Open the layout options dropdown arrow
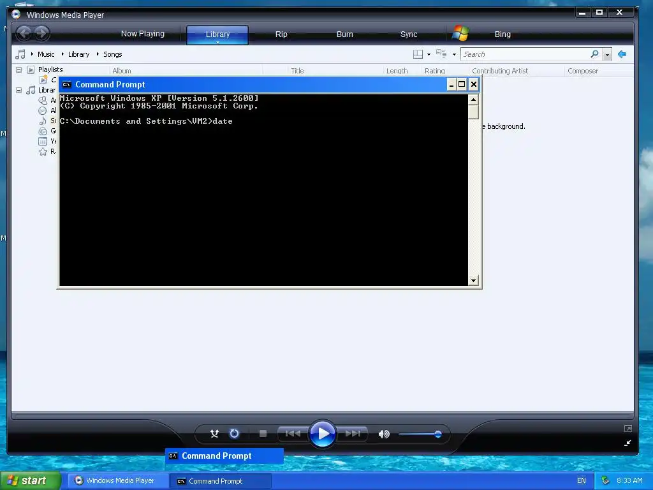 [429, 55]
